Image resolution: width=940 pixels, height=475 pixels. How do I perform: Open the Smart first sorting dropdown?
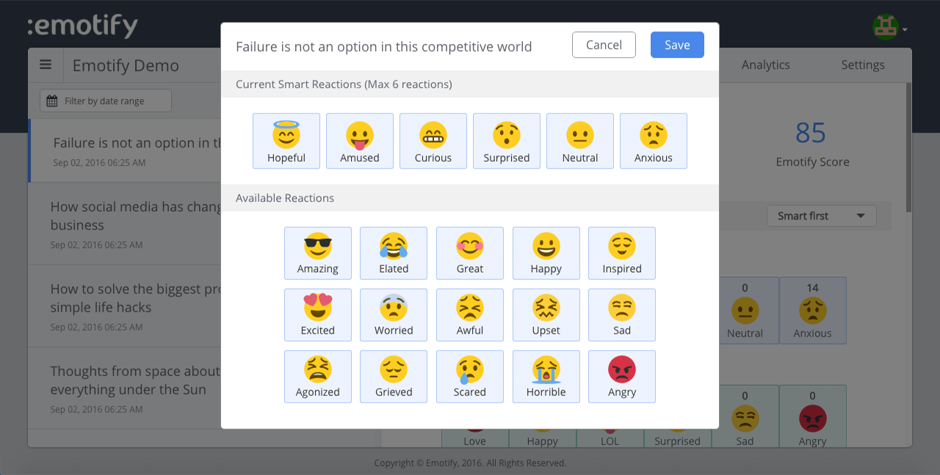click(821, 216)
